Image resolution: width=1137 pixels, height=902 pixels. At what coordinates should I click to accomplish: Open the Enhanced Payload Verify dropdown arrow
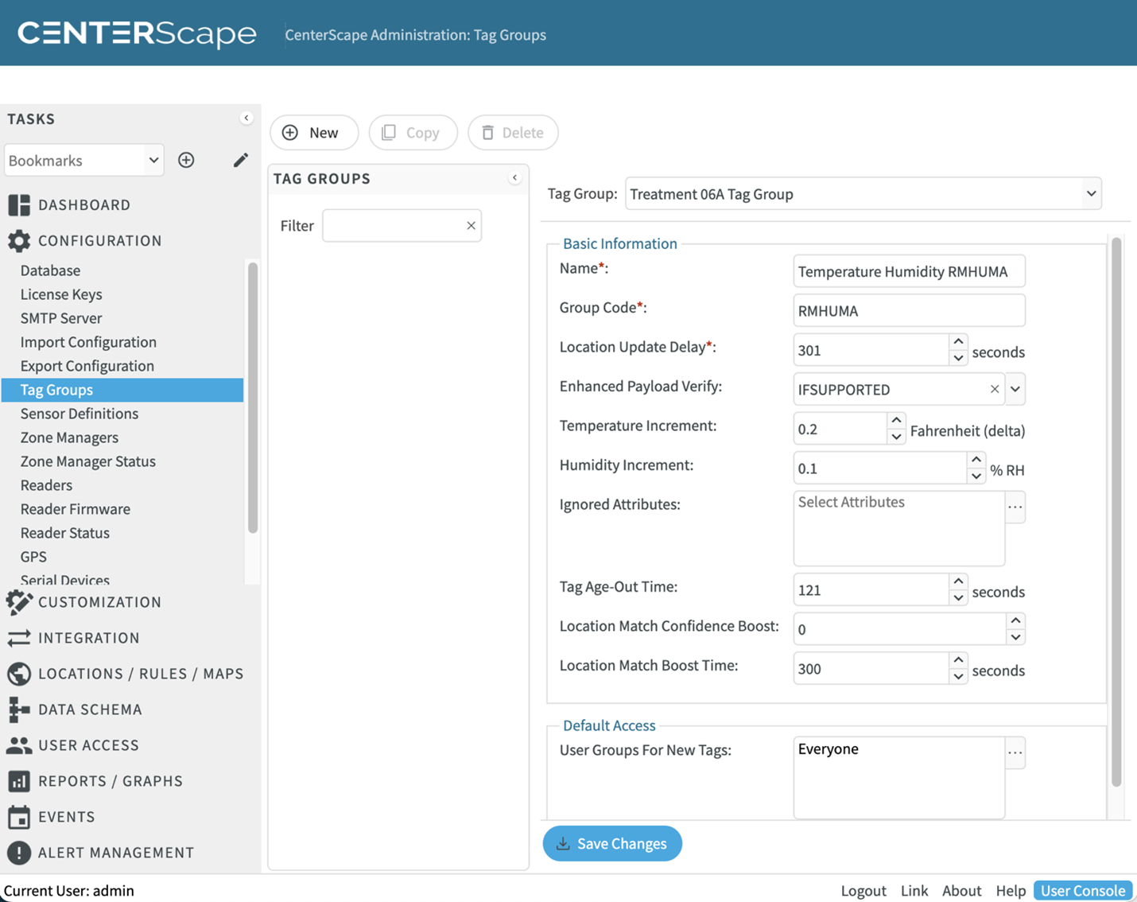(x=1015, y=389)
